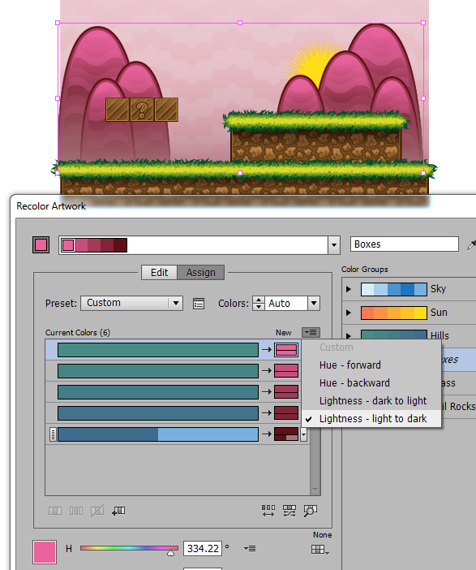This screenshot has width=476, height=570.
Task: Increase the Colors count with up stepper
Action: click(x=258, y=300)
